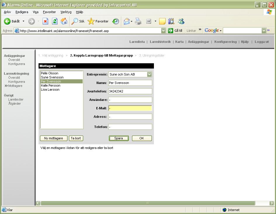The height and width of the screenshot is (214, 276).
Task: Select Mottagare in the sidebar
Action: click(x=15, y=86)
